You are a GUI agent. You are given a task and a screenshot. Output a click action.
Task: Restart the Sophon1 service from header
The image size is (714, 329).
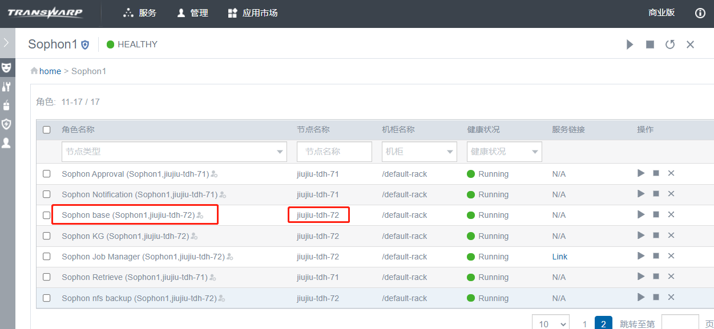[670, 44]
